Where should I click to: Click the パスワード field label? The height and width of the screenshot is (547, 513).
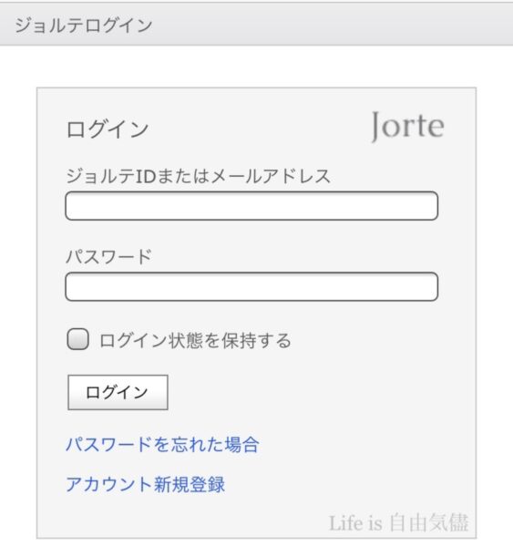point(108,257)
